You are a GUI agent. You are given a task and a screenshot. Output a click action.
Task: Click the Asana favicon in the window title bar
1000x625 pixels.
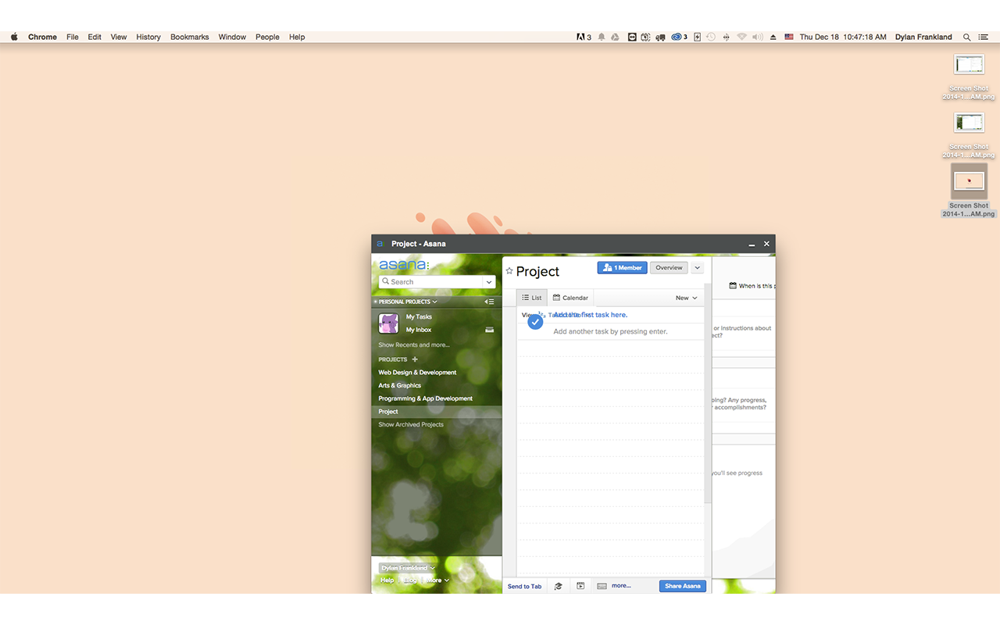coord(380,244)
